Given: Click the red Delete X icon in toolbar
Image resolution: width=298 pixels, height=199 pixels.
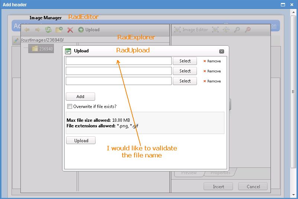Looking at the screenshot, I should 70,30.
